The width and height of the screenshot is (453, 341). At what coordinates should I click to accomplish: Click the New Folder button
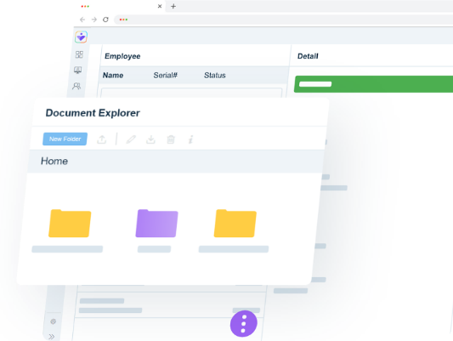65,139
